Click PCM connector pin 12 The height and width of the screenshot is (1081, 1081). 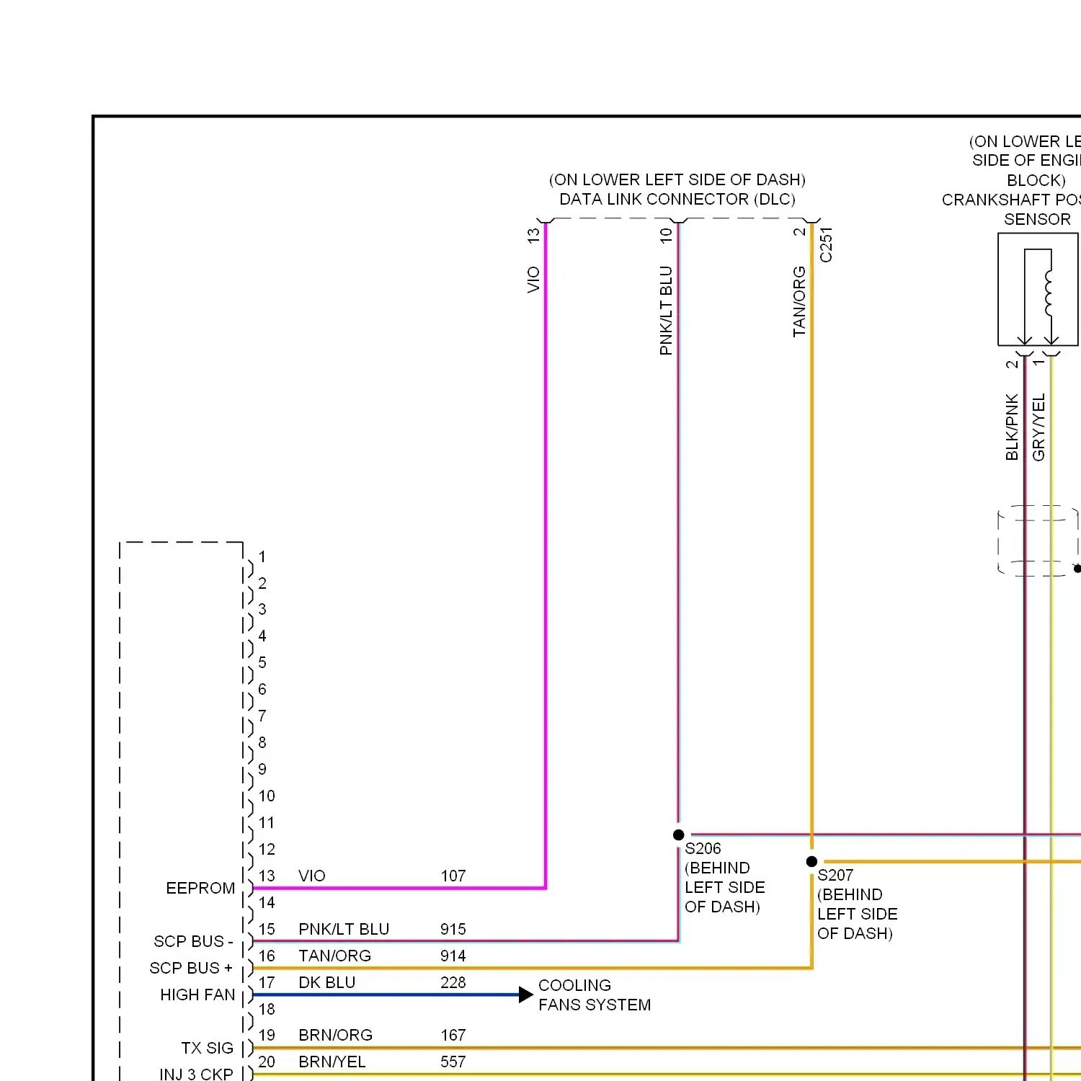coord(267,849)
